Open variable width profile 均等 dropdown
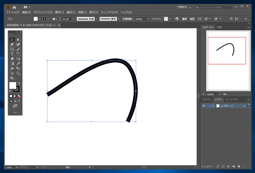This screenshot has height=173, width=255. tap(96, 19)
